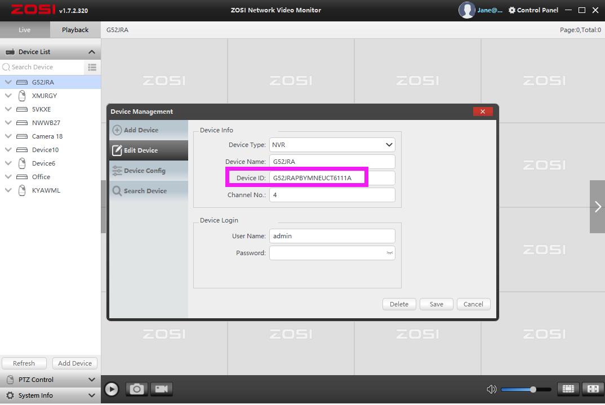Maximize the ZOSI window

582,10
